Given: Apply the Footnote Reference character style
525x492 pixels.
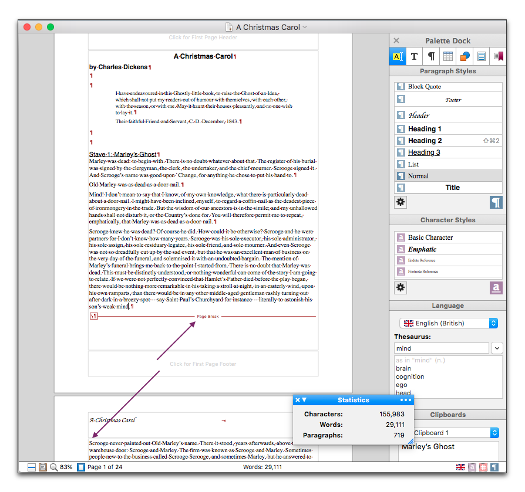Looking at the screenshot, I should 448,272.
